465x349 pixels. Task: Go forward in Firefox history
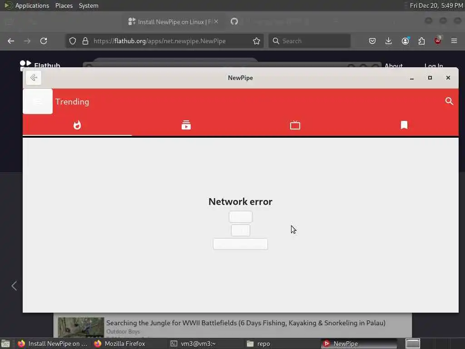click(27, 41)
